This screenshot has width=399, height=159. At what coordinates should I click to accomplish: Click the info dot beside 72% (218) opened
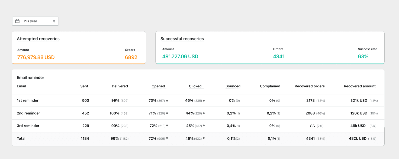[x=167, y=126]
